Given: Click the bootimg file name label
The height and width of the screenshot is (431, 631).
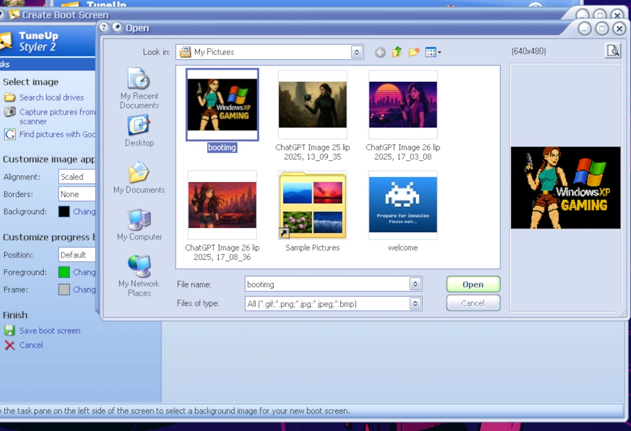Looking at the screenshot, I should [222, 148].
